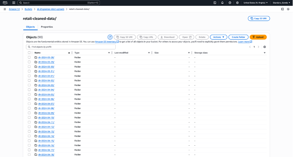Image resolution: width=293 pixels, height=157 pixels.
Task: Open the side panel icon at top right
Action: click(282, 9)
